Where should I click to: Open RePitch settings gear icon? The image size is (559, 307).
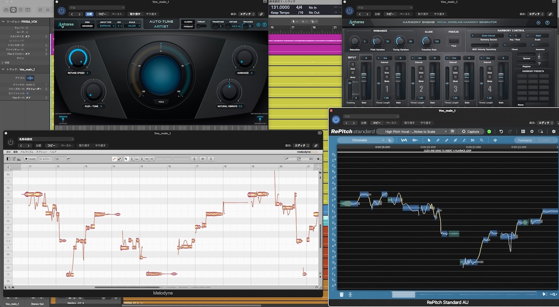pos(554,131)
